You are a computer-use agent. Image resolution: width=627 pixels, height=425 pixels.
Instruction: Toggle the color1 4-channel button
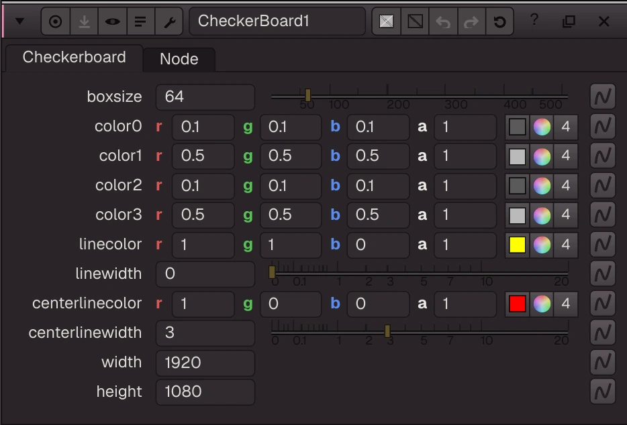tap(565, 157)
